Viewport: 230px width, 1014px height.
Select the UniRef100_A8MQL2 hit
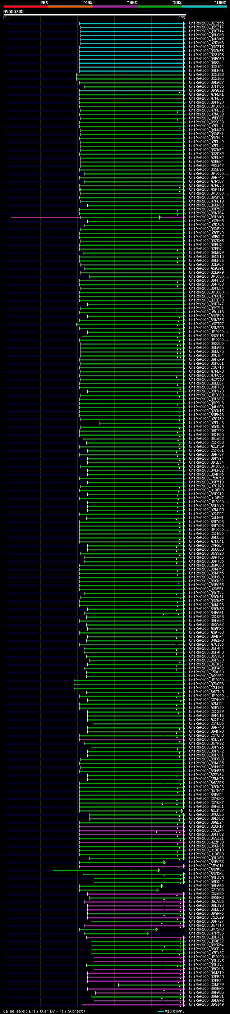click(x=206, y=882)
